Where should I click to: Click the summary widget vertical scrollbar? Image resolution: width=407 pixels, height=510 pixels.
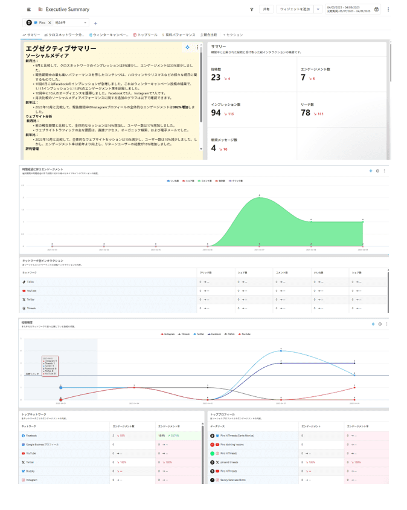point(201,91)
